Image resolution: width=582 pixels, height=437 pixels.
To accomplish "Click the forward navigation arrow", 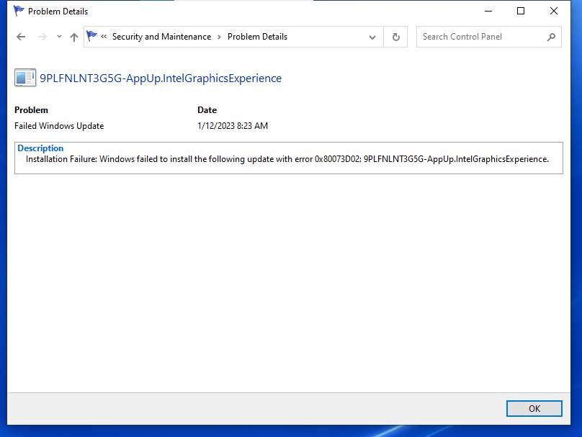I will coord(42,37).
